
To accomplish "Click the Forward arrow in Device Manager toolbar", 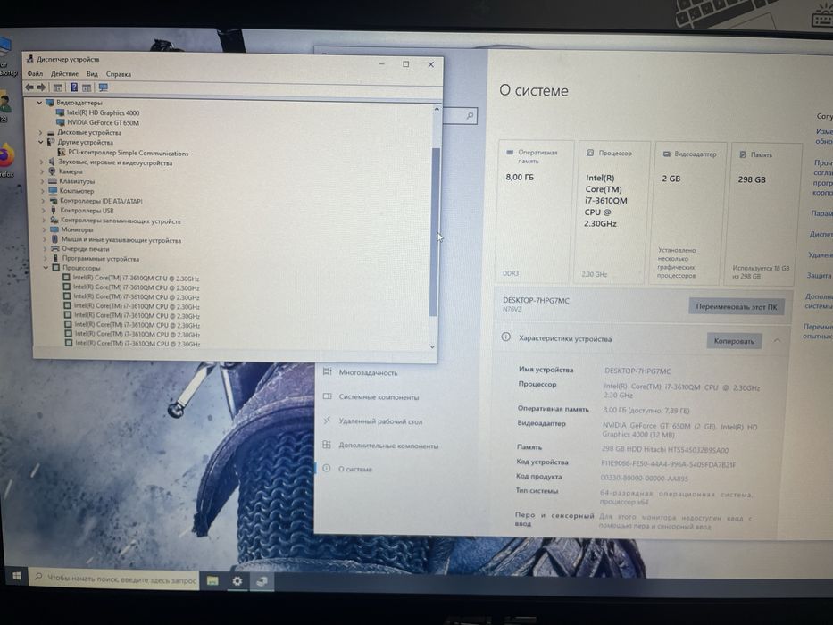I will pyautogui.click(x=41, y=87).
